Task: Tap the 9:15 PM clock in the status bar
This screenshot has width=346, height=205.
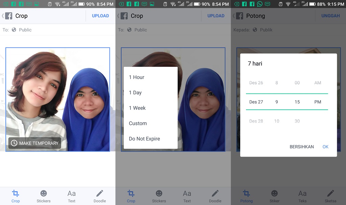Action: pyautogui.click(x=336, y=4)
